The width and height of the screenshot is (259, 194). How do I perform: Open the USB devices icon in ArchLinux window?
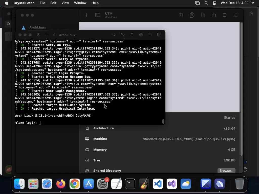click(132, 35)
